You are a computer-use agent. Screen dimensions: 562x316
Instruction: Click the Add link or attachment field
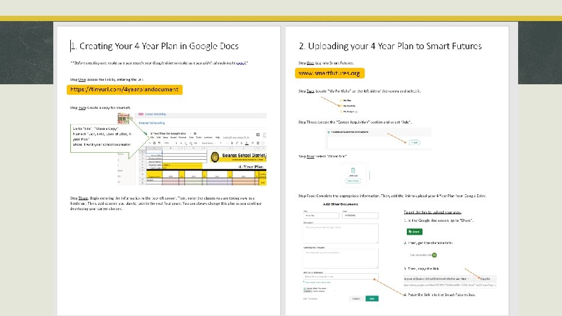tap(341, 277)
